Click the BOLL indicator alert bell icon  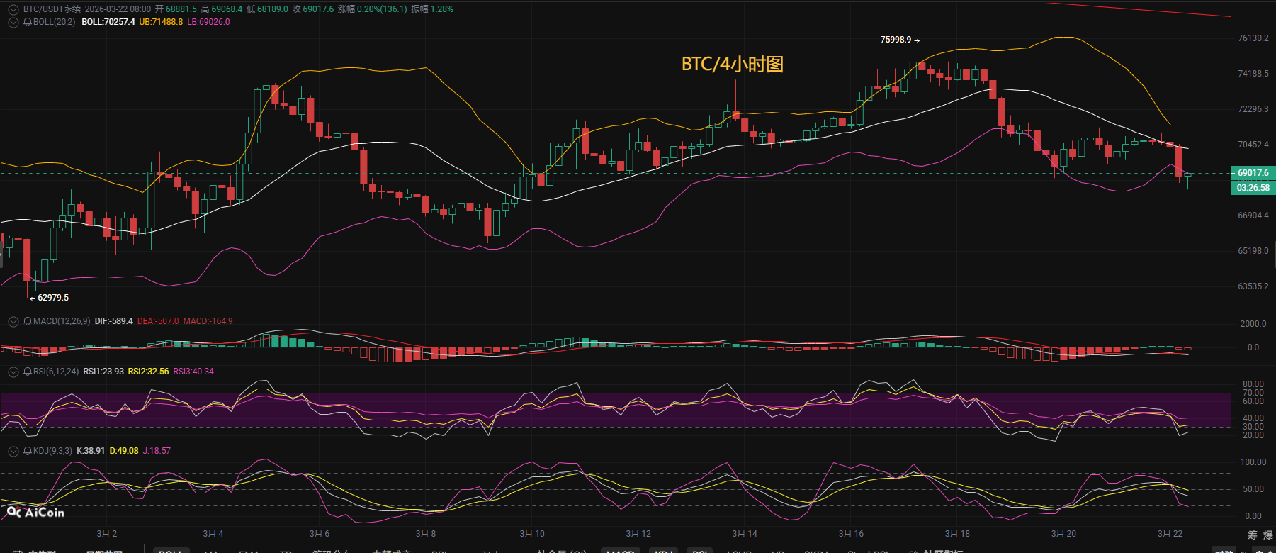28,22
